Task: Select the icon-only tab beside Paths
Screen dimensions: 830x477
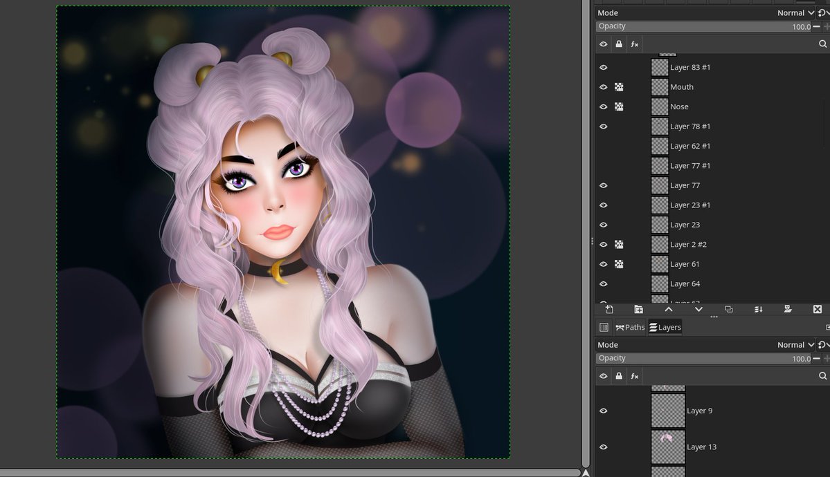Action: [x=604, y=328]
